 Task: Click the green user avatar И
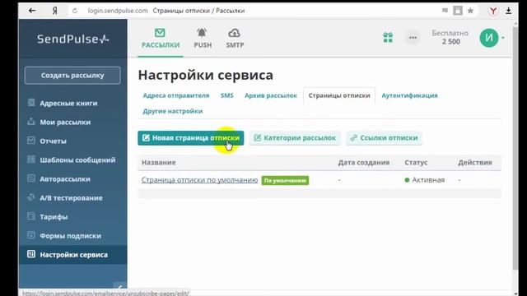(x=489, y=38)
